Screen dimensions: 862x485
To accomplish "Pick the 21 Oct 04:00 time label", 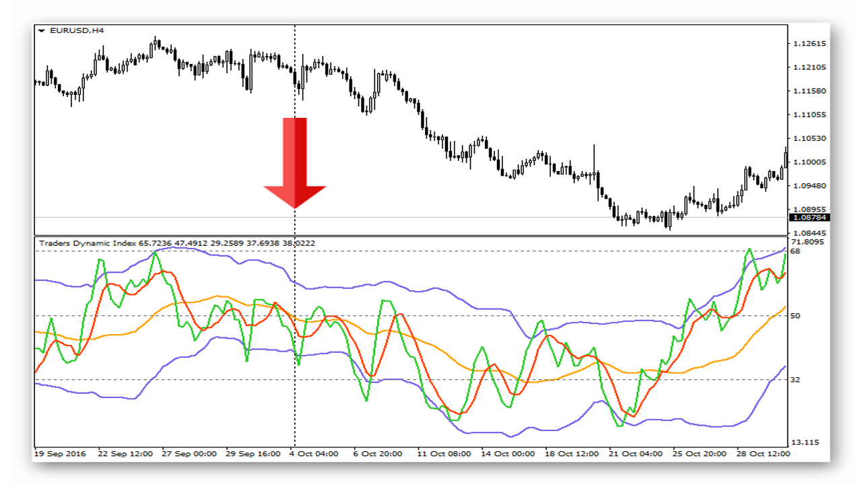I will click(636, 454).
